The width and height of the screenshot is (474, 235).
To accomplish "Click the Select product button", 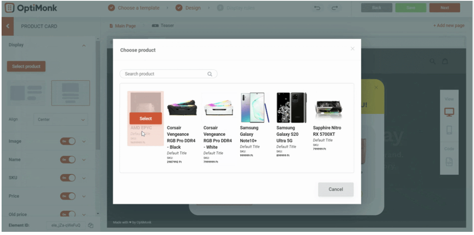I will 26,67.
